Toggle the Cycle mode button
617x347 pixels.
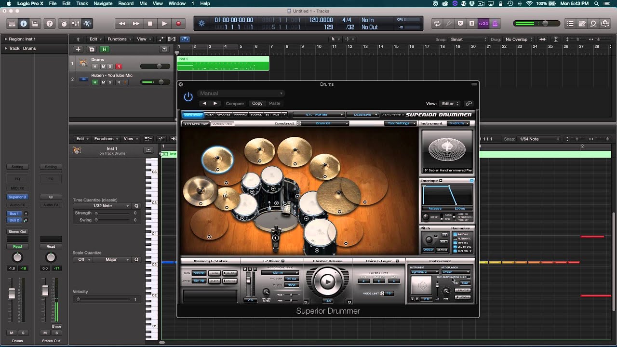pos(437,23)
